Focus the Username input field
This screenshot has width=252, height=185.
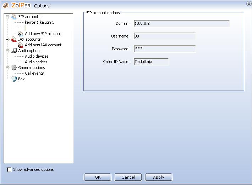[x=165, y=36]
